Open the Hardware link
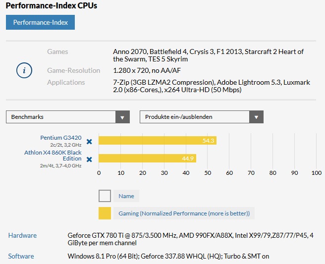The height and width of the screenshot is (264, 325). [22, 235]
